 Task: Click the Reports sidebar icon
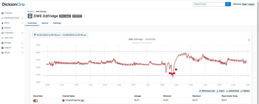pos(3,28)
